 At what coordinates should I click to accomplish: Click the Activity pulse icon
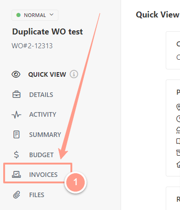pos(16,114)
